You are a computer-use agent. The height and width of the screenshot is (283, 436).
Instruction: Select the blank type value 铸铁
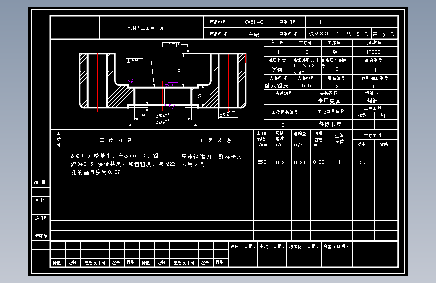coord(277,69)
